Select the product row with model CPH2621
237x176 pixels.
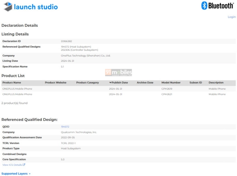click(167, 94)
